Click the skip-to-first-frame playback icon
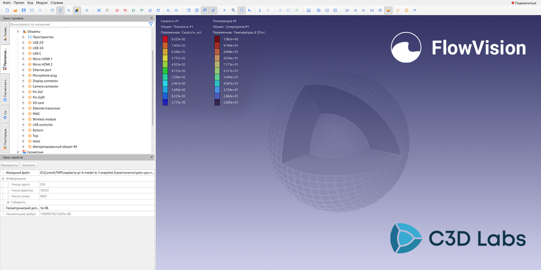The width and height of the screenshot is (541, 270). coord(347,10)
